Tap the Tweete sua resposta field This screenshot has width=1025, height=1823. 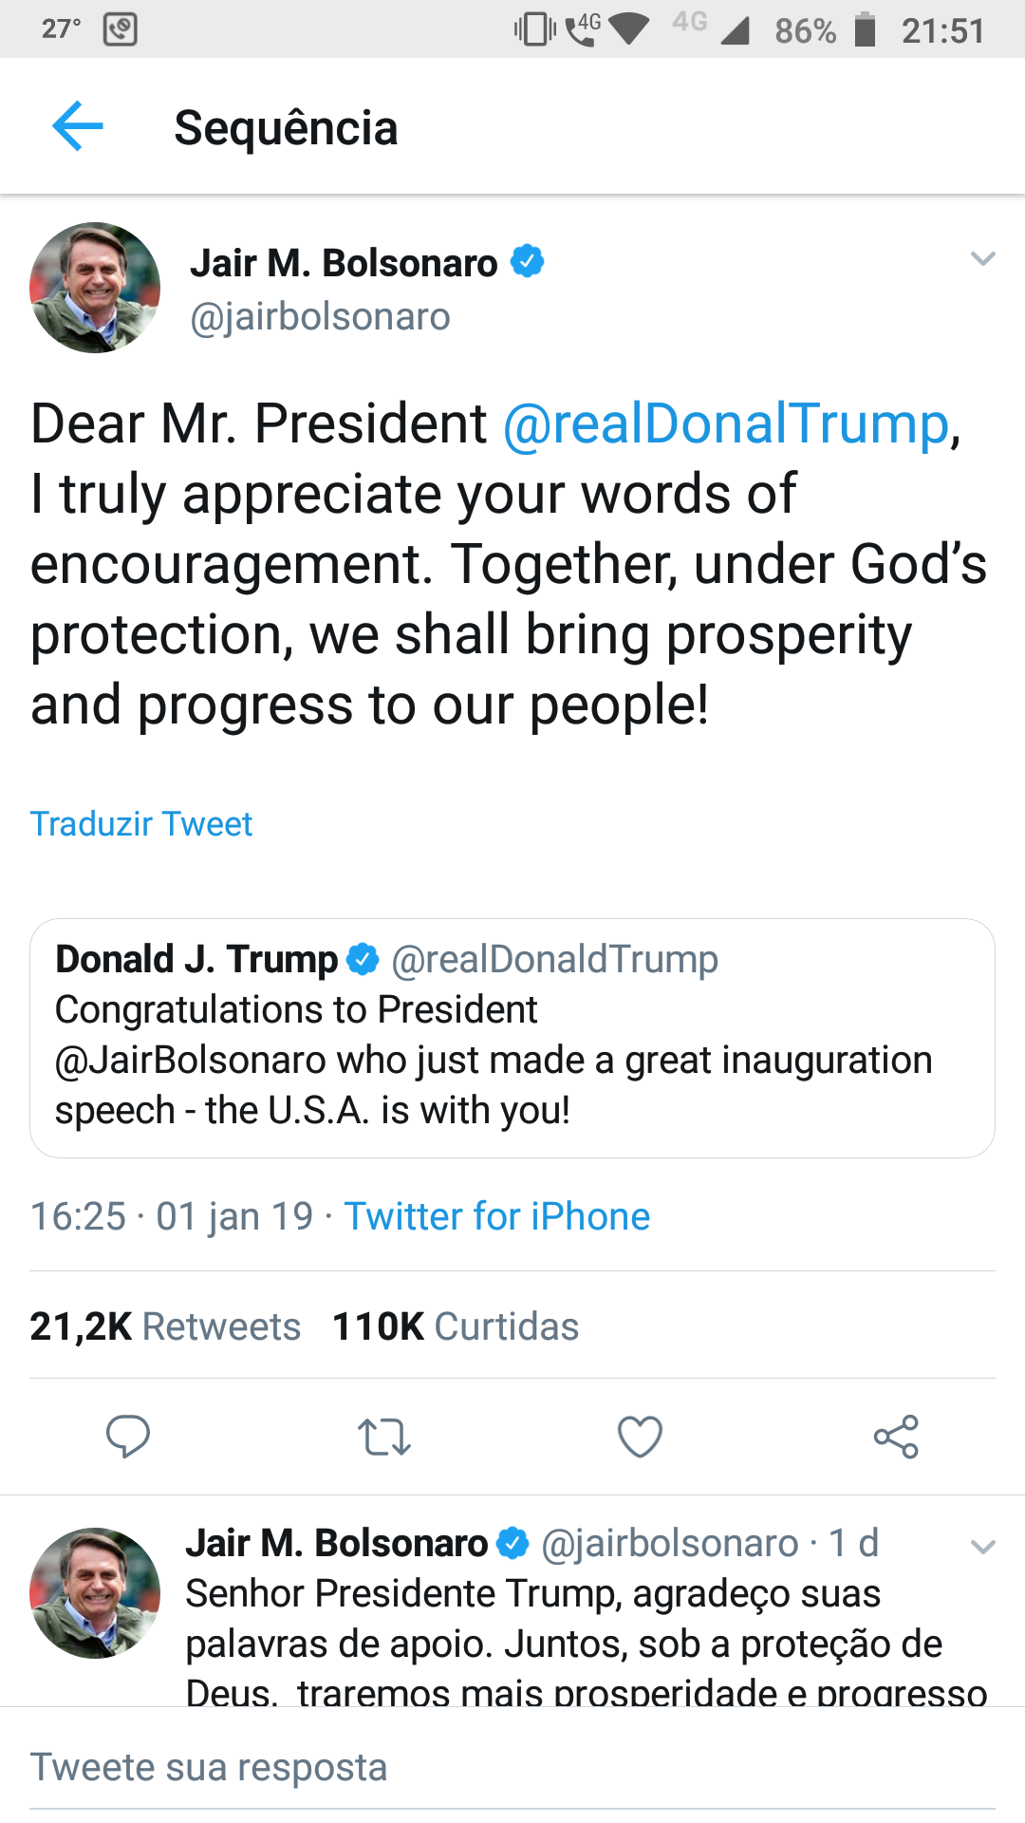pos(512,1768)
